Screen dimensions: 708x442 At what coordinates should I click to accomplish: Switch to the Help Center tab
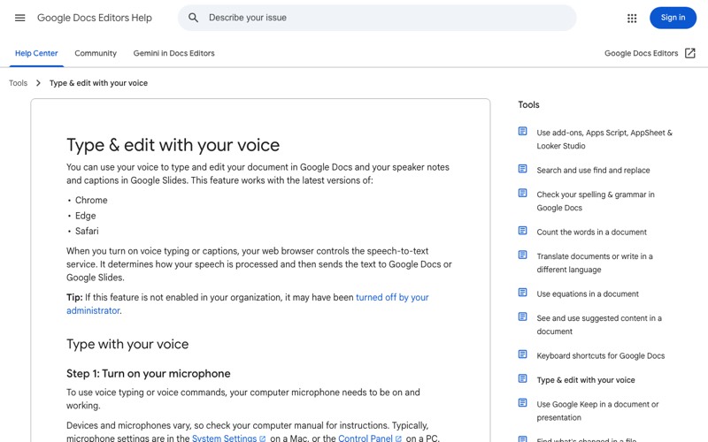pos(36,53)
